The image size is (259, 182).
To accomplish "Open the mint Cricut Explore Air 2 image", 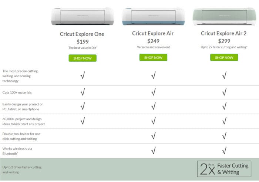I will click(x=224, y=17).
